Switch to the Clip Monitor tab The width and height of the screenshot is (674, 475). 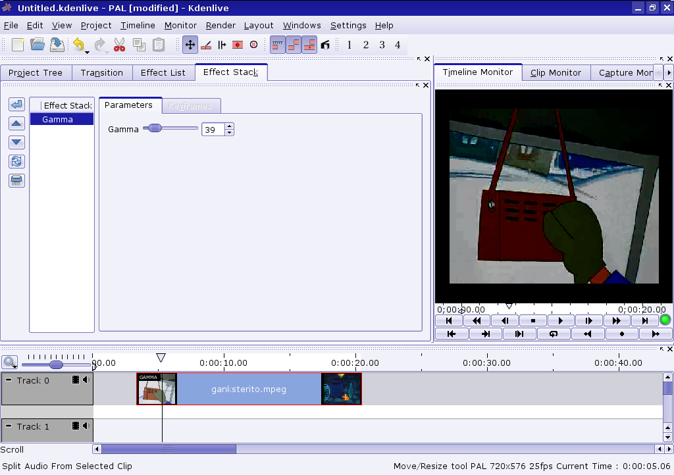click(556, 72)
